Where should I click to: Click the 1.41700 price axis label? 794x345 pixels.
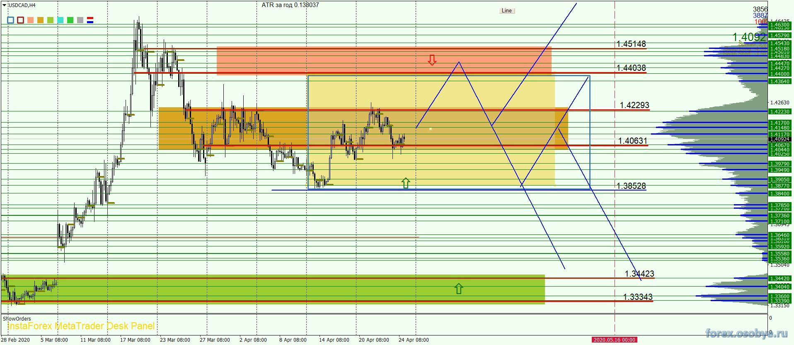(779, 123)
